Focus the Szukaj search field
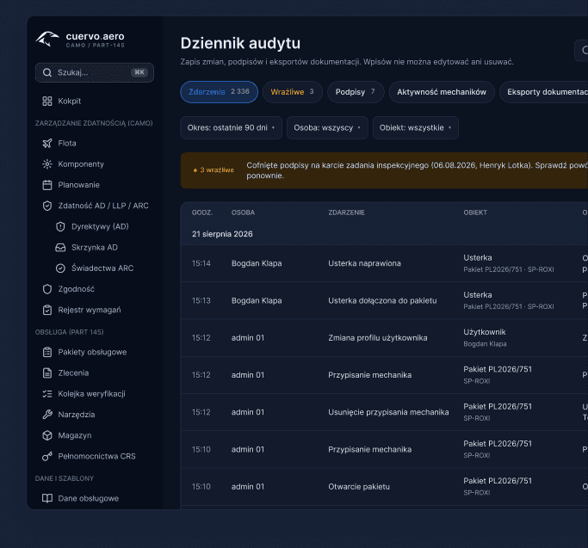588x548 pixels. click(95, 72)
